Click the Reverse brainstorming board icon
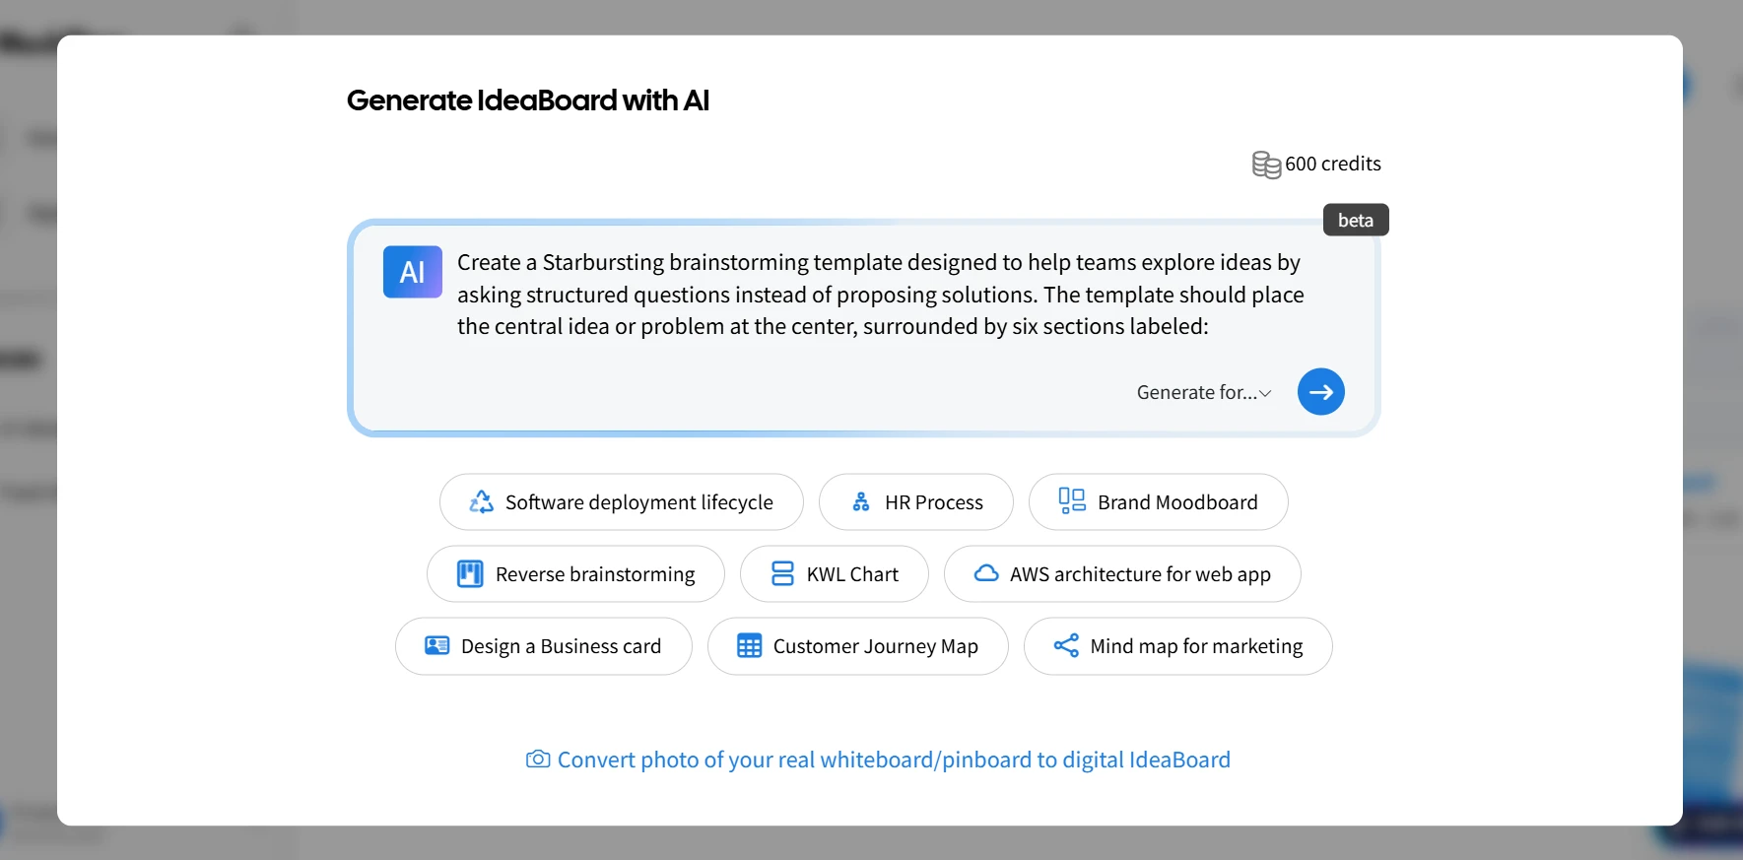This screenshot has height=860, width=1743. (470, 574)
